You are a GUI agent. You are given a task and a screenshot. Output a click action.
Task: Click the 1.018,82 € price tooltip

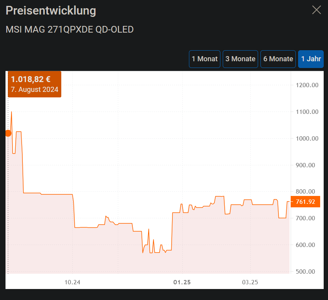[35, 84]
